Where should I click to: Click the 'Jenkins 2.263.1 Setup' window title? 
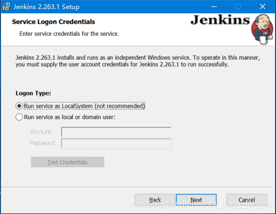point(46,7)
